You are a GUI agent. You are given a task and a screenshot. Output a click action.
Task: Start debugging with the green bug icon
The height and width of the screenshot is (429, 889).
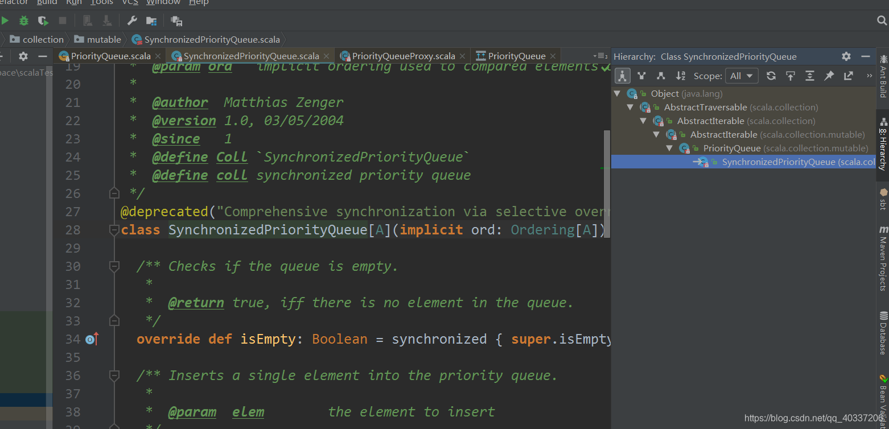point(24,21)
